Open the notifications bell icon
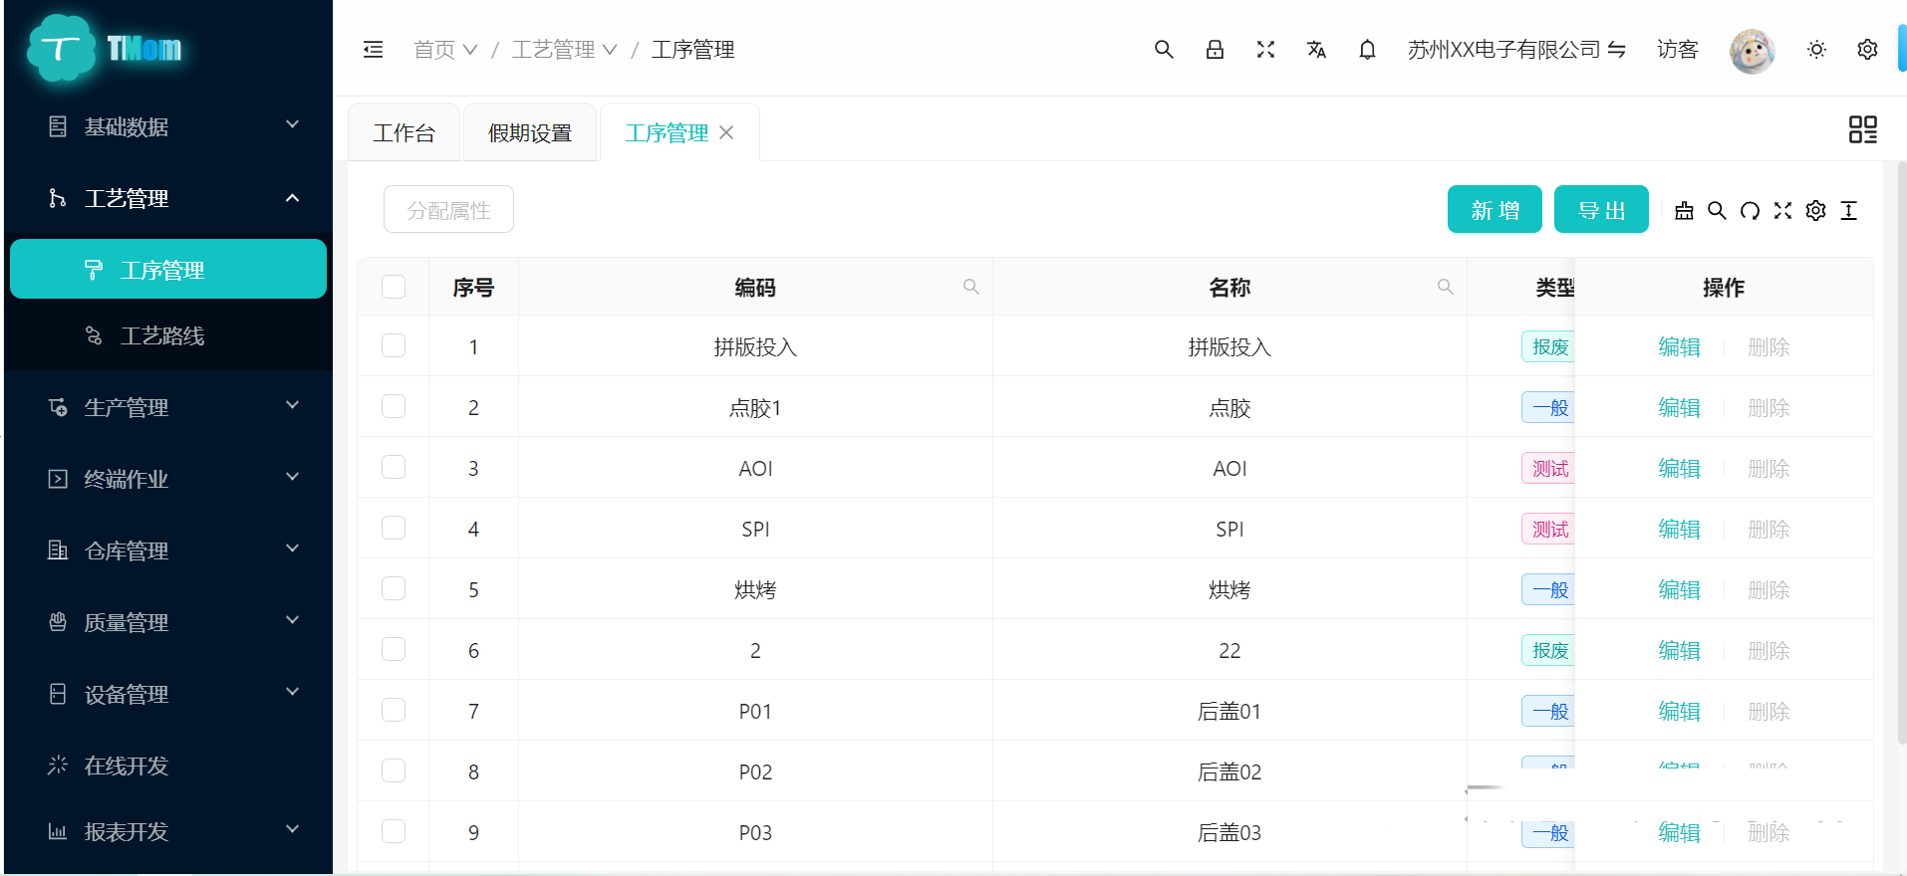The height and width of the screenshot is (876, 1907). click(1367, 50)
